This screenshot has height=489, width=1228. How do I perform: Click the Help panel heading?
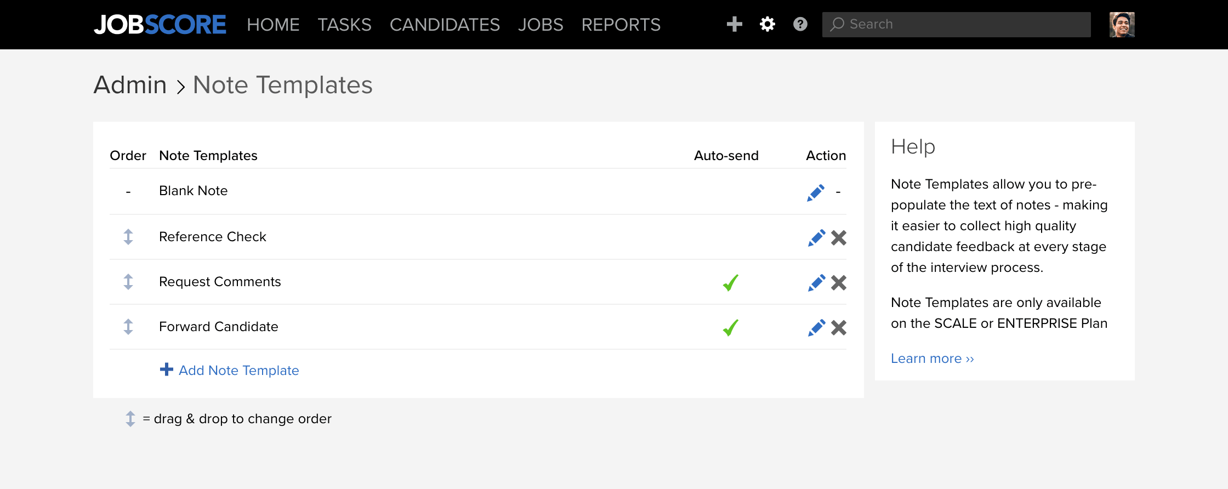coord(913,147)
